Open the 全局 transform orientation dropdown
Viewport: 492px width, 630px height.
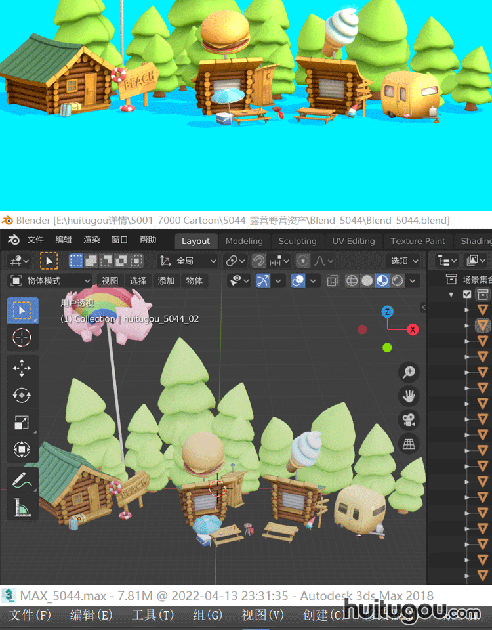(x=188, y=261)
